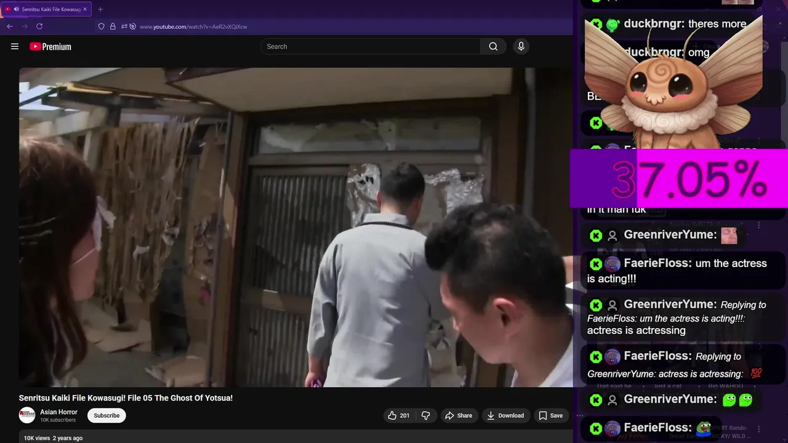Click FaerieFloss avatar beside 'um the actress'
Screen dimensions: 788x443
pos(613,264)
